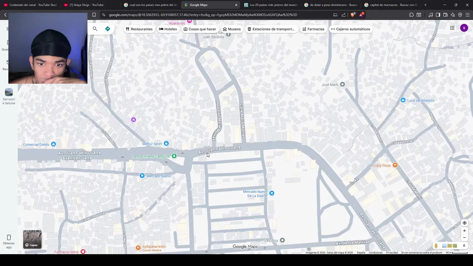Toggle the browser sidebar panel
This screenshot has height=266, width=473.
click(438, 15)
